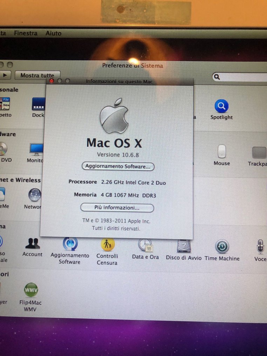Click the Versione 10.6.8 text
This screenshot has width=267, height=356.
click(x=118, y=155)
